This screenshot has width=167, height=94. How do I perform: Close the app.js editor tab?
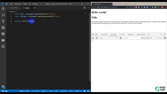[x=34, y=8]
